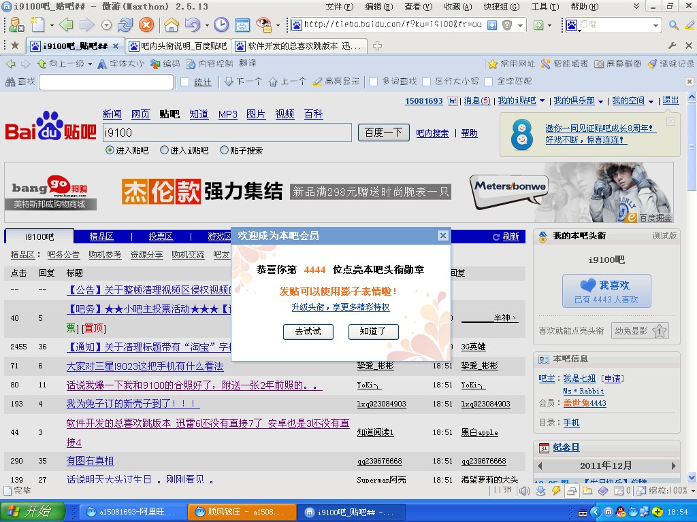Image resolution: width=697 pixels, height=522 pixels.
Task: Open the 文件(F) menu
Action: tap(339, 6)
